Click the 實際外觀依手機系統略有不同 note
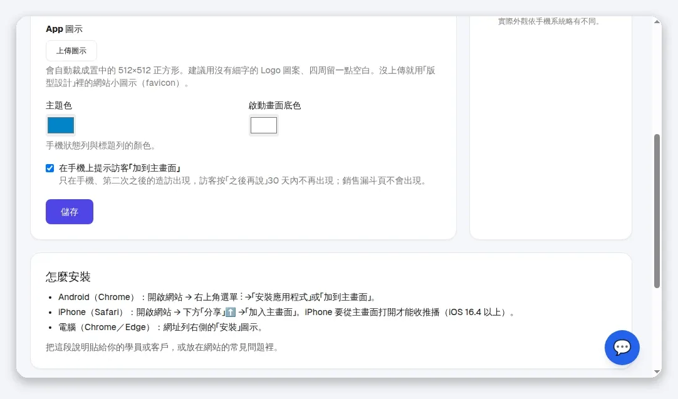678x399 pixels. click(549, 21)
